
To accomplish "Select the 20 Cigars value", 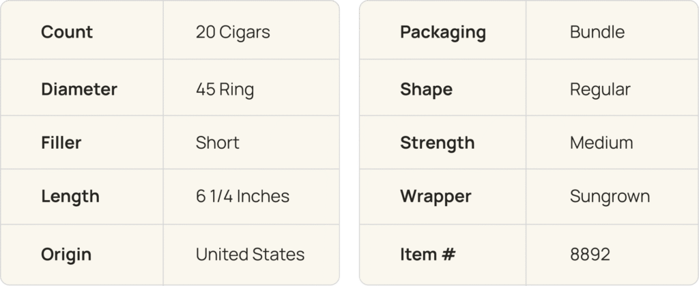I will (x=232, y=32).
